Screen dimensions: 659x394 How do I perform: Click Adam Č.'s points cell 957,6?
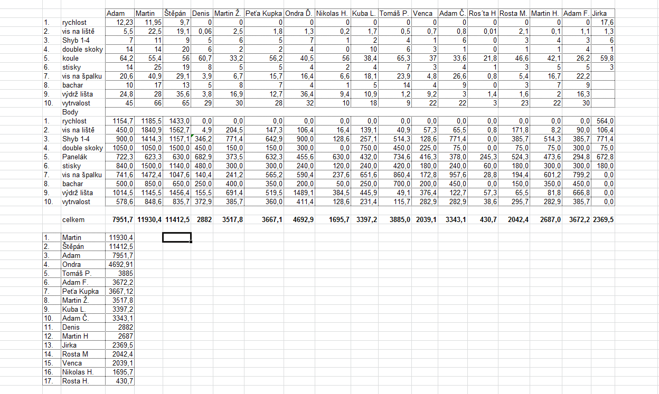pos(453,175)
